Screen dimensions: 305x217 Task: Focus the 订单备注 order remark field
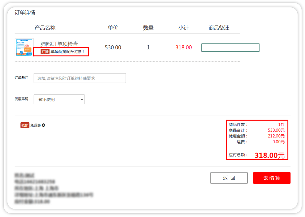tap(79, 78)
